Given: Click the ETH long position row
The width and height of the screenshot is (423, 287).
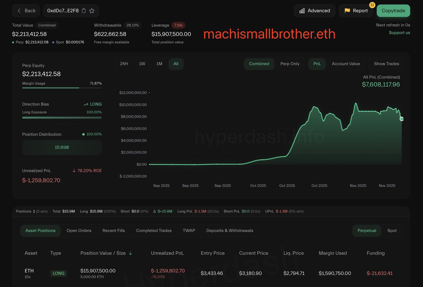Looking at the screenshot, I should 211,273.
